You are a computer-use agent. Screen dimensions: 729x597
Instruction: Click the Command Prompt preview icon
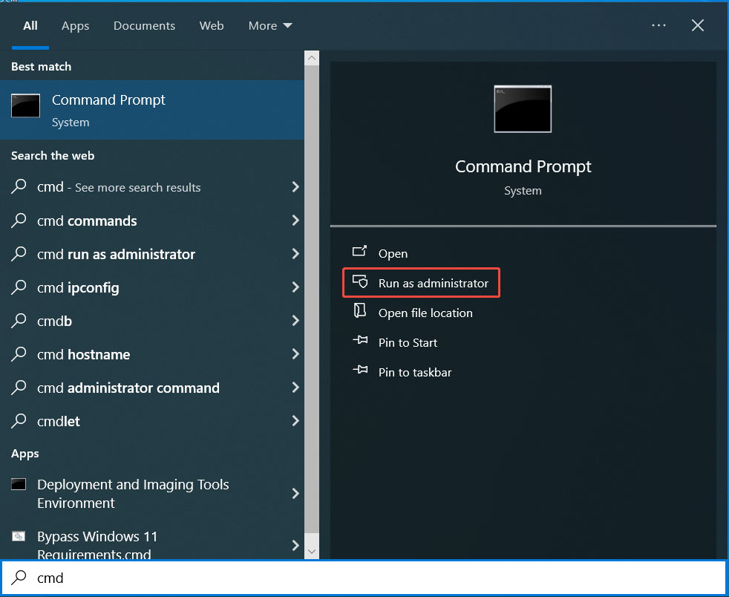click(523, 108)
